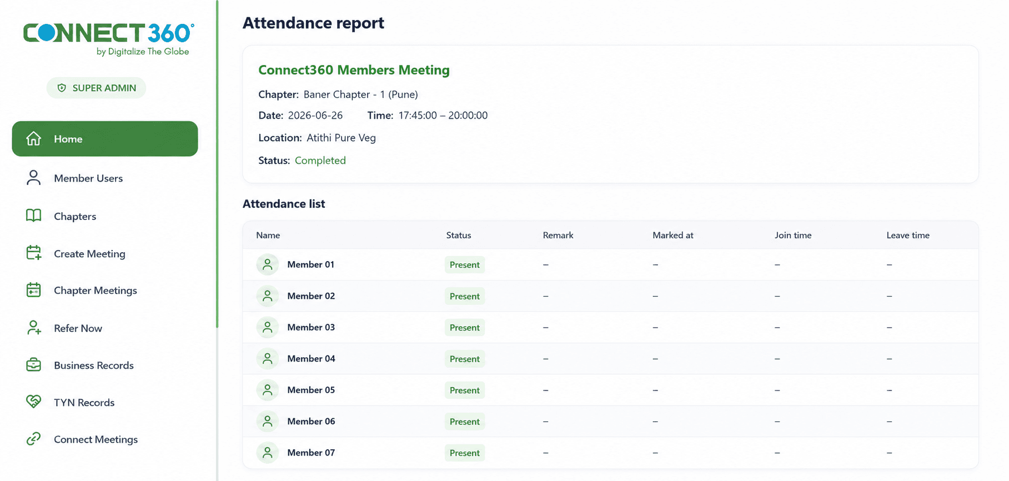This screenshot has width=1009, height=481.
Task: Click the sidebar vertical scrollbar
Action: click(217, 164)
